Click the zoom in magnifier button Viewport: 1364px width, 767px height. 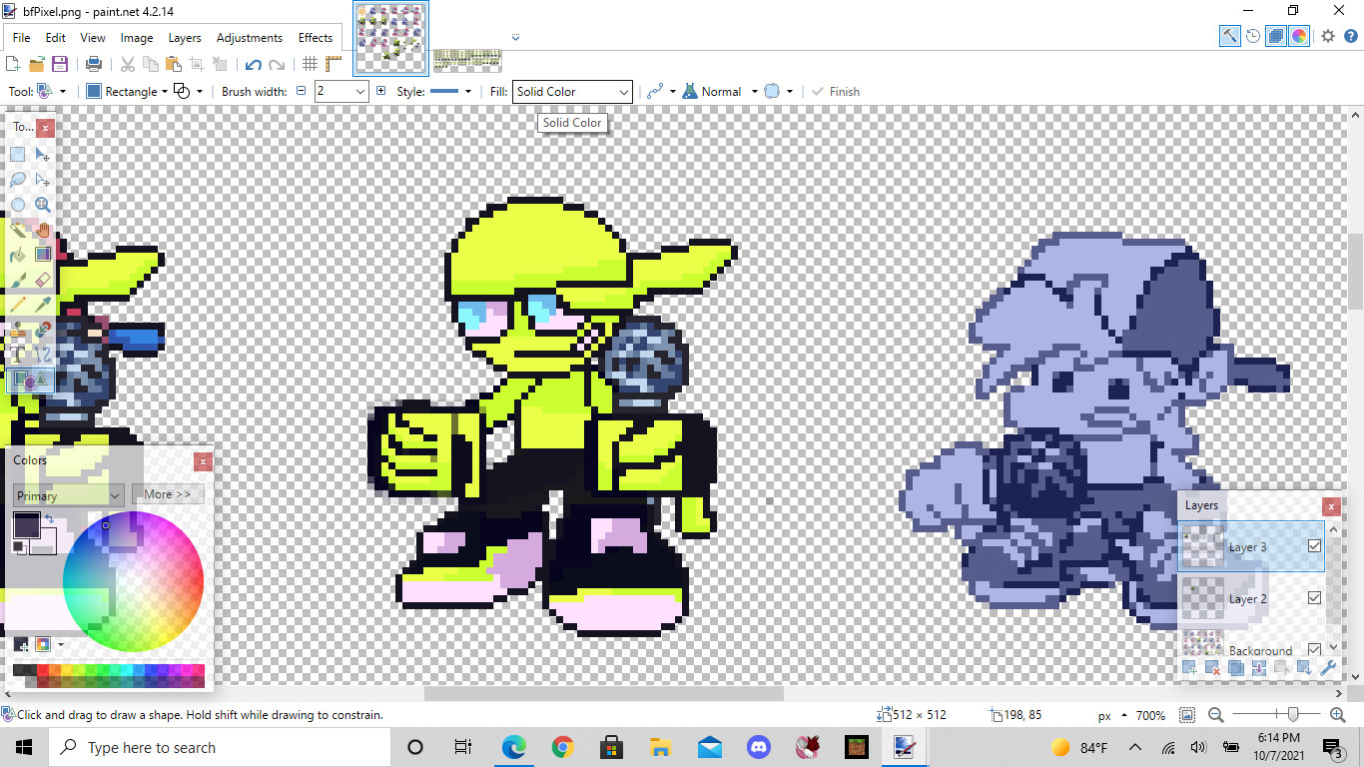(1338, 715)
